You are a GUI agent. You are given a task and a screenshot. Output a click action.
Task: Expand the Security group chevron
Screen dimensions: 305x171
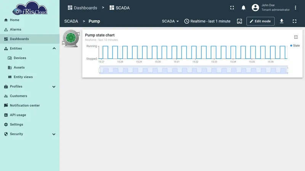point(54,134)
